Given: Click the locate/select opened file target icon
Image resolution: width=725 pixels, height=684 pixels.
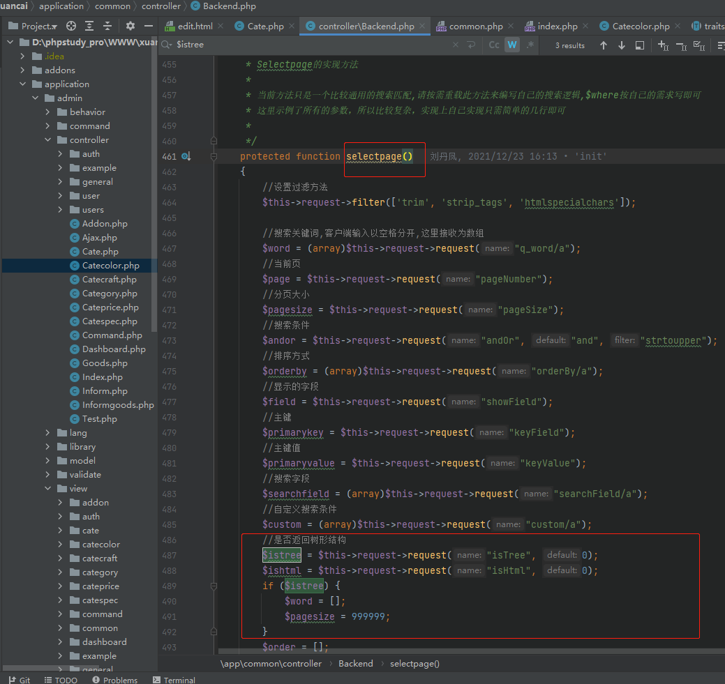Looking at the screenshot, I should 71,26.
